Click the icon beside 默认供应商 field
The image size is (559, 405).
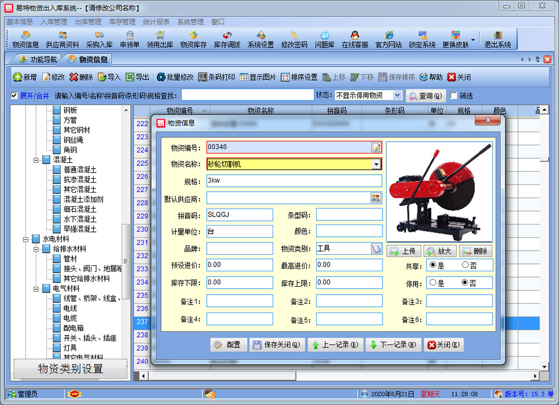point(376,198)
